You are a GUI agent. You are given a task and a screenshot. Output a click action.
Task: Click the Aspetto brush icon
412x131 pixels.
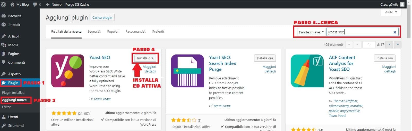(x=4, y=74)
